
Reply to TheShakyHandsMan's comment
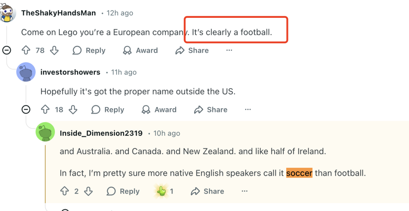pos(89,50)
